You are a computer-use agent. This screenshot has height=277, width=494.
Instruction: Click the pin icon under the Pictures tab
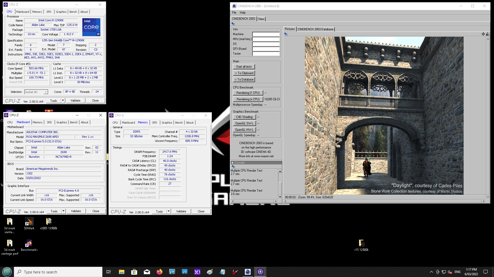pos(286,34)
